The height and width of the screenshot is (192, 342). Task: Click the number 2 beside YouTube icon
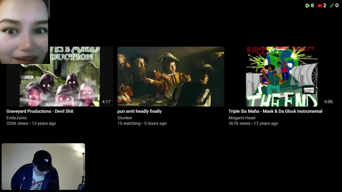tap(325, 5)
